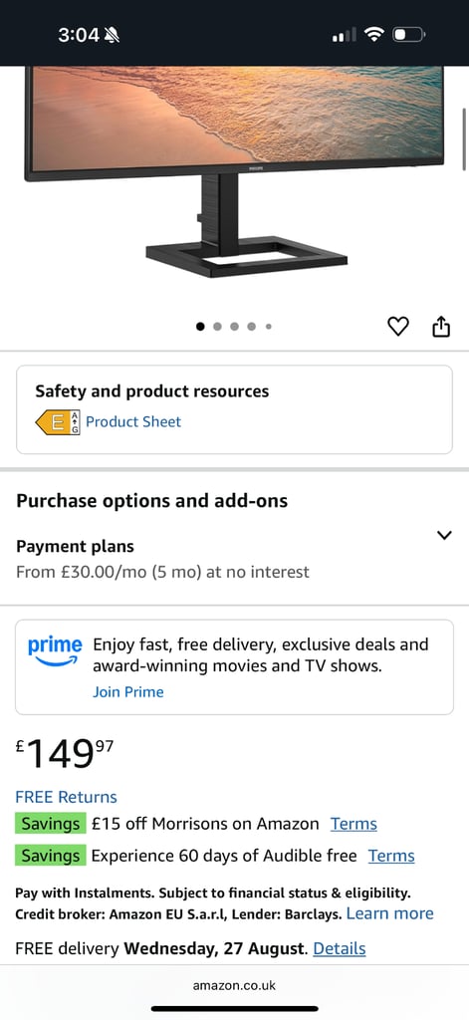Open Terms for Audible free offer

coord(391,856)
